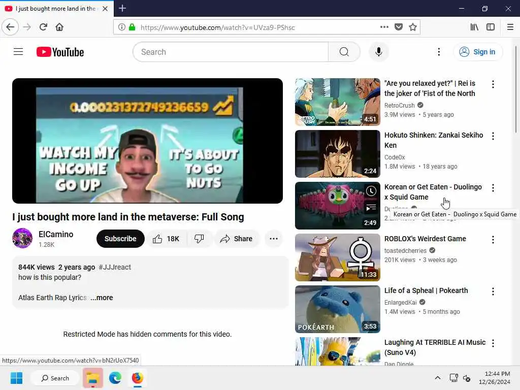Go back in Firefox

coord(10,27)
